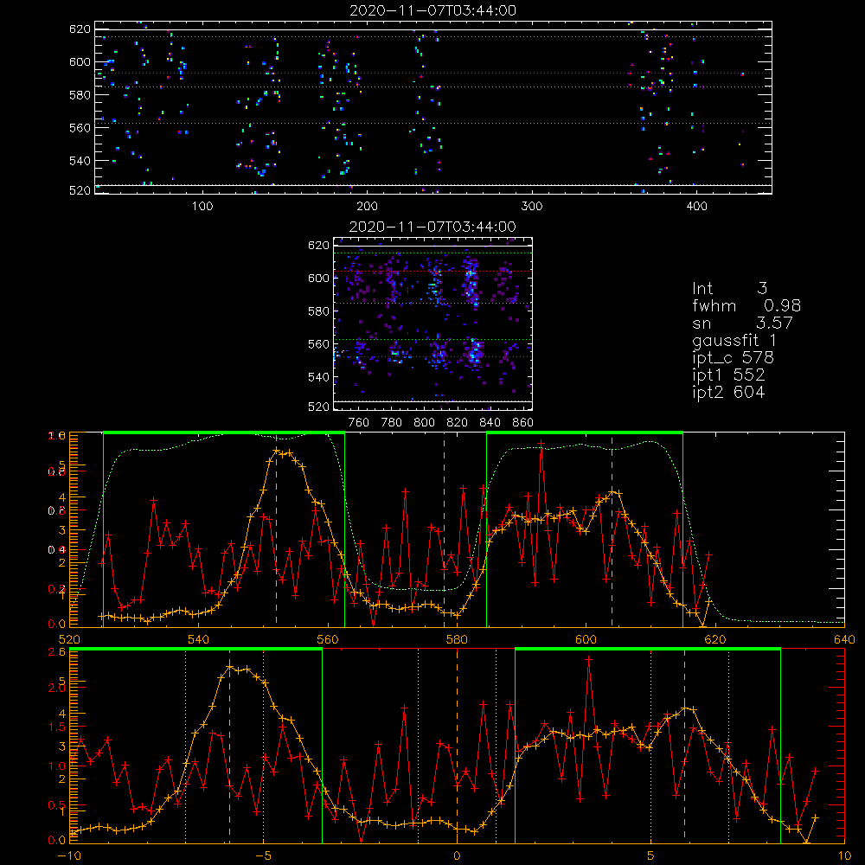
Task: Click red y-axis label 2.0 on bottom plot
Action: pyautogui.click(x=57, y=688)
